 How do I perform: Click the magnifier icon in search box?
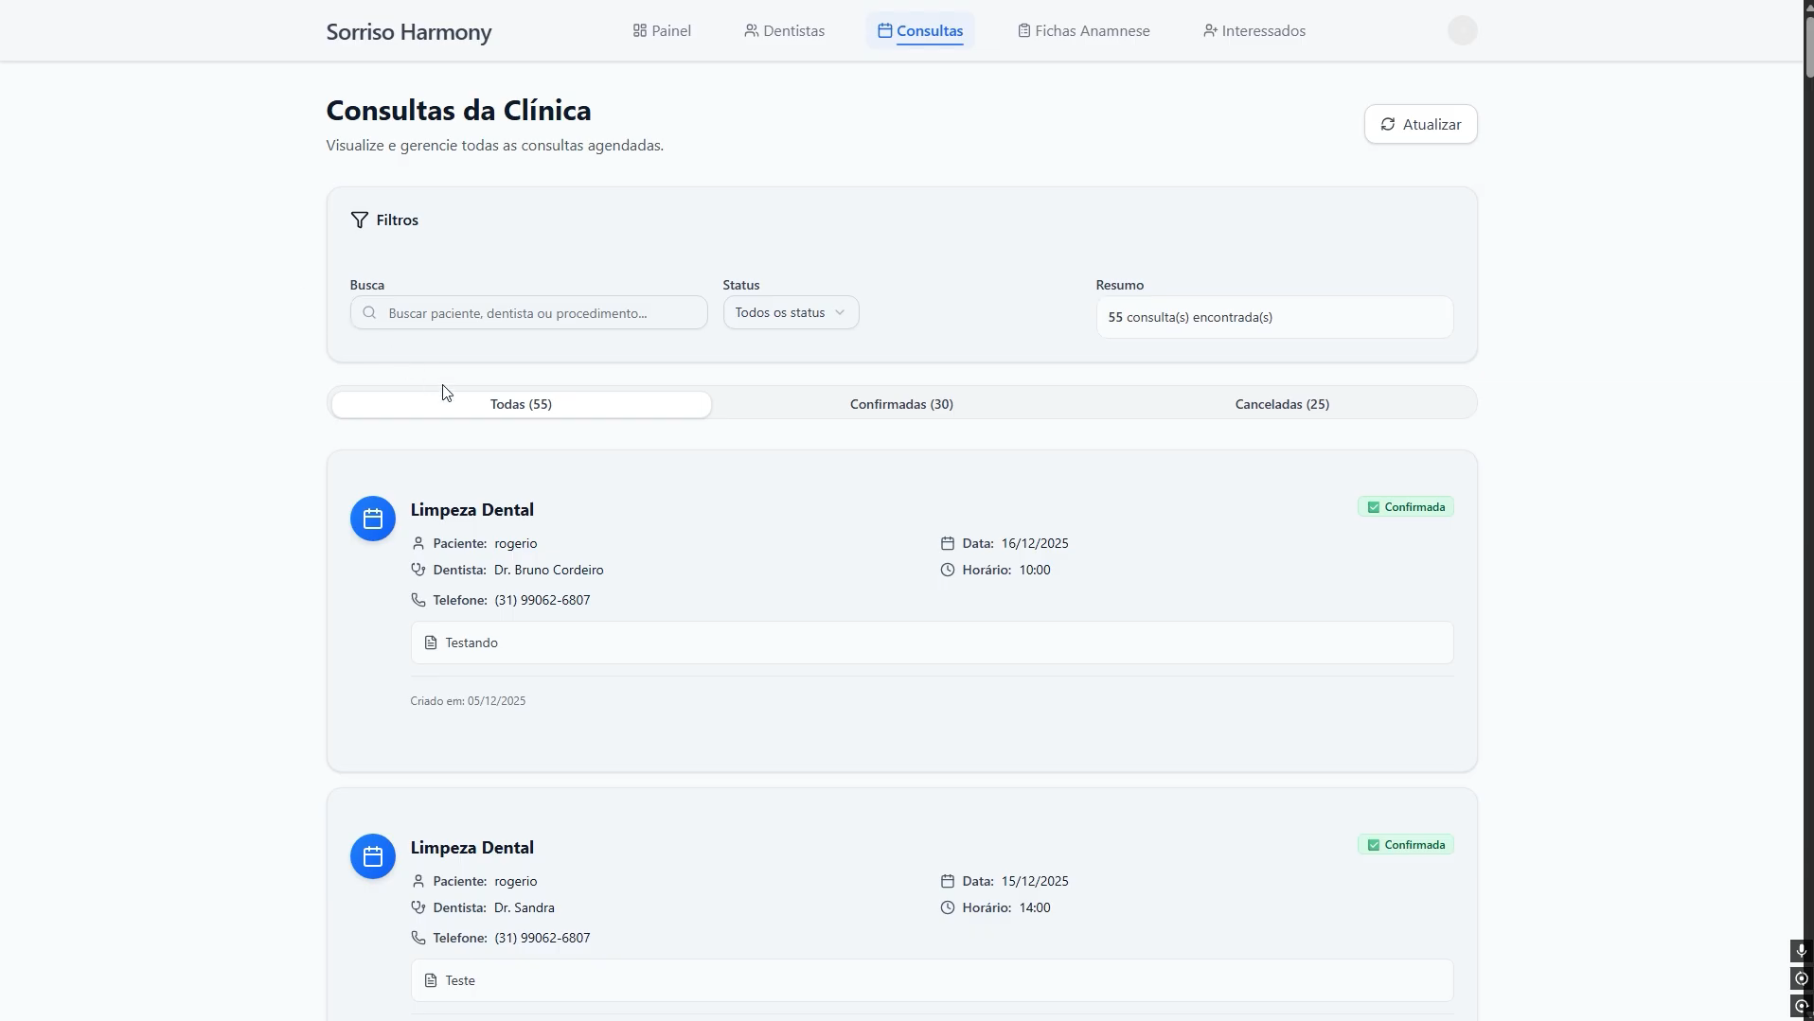point(370,313)
